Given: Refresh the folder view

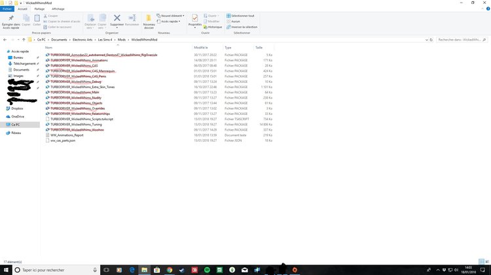Looking at the screenshot, I should point(431,40).
